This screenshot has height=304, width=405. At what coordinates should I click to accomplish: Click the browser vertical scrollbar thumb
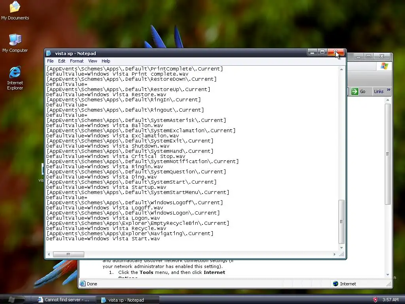pyautogui.click(x=388, y=154)
